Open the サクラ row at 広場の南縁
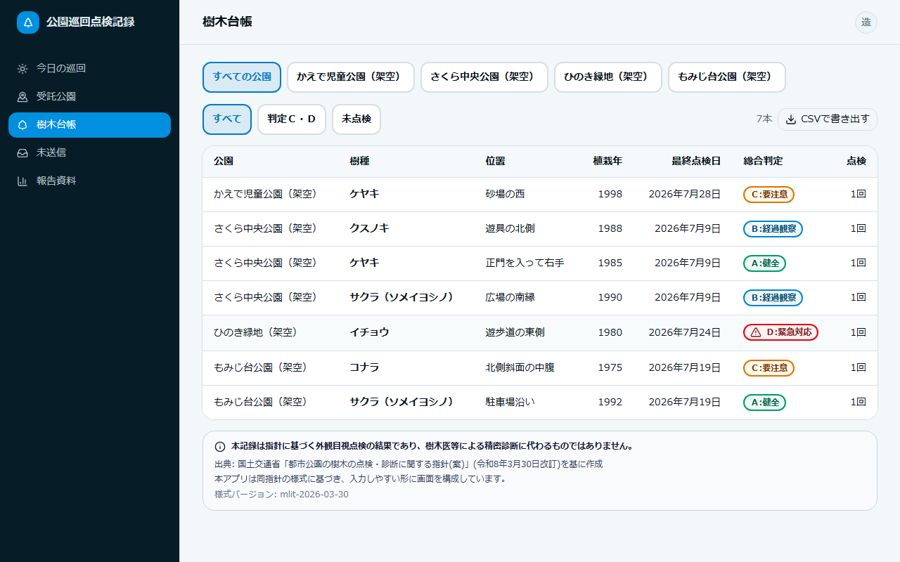 pos(540,298)
